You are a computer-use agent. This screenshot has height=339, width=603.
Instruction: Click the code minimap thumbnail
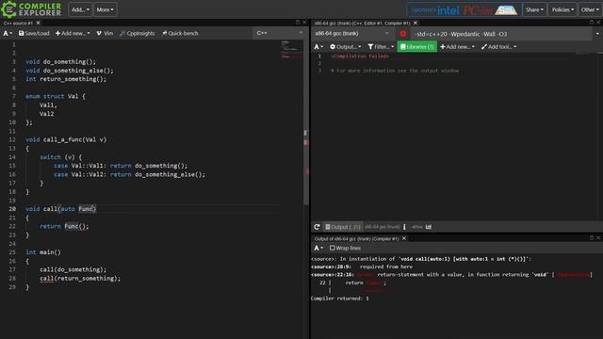coord(291,49)
